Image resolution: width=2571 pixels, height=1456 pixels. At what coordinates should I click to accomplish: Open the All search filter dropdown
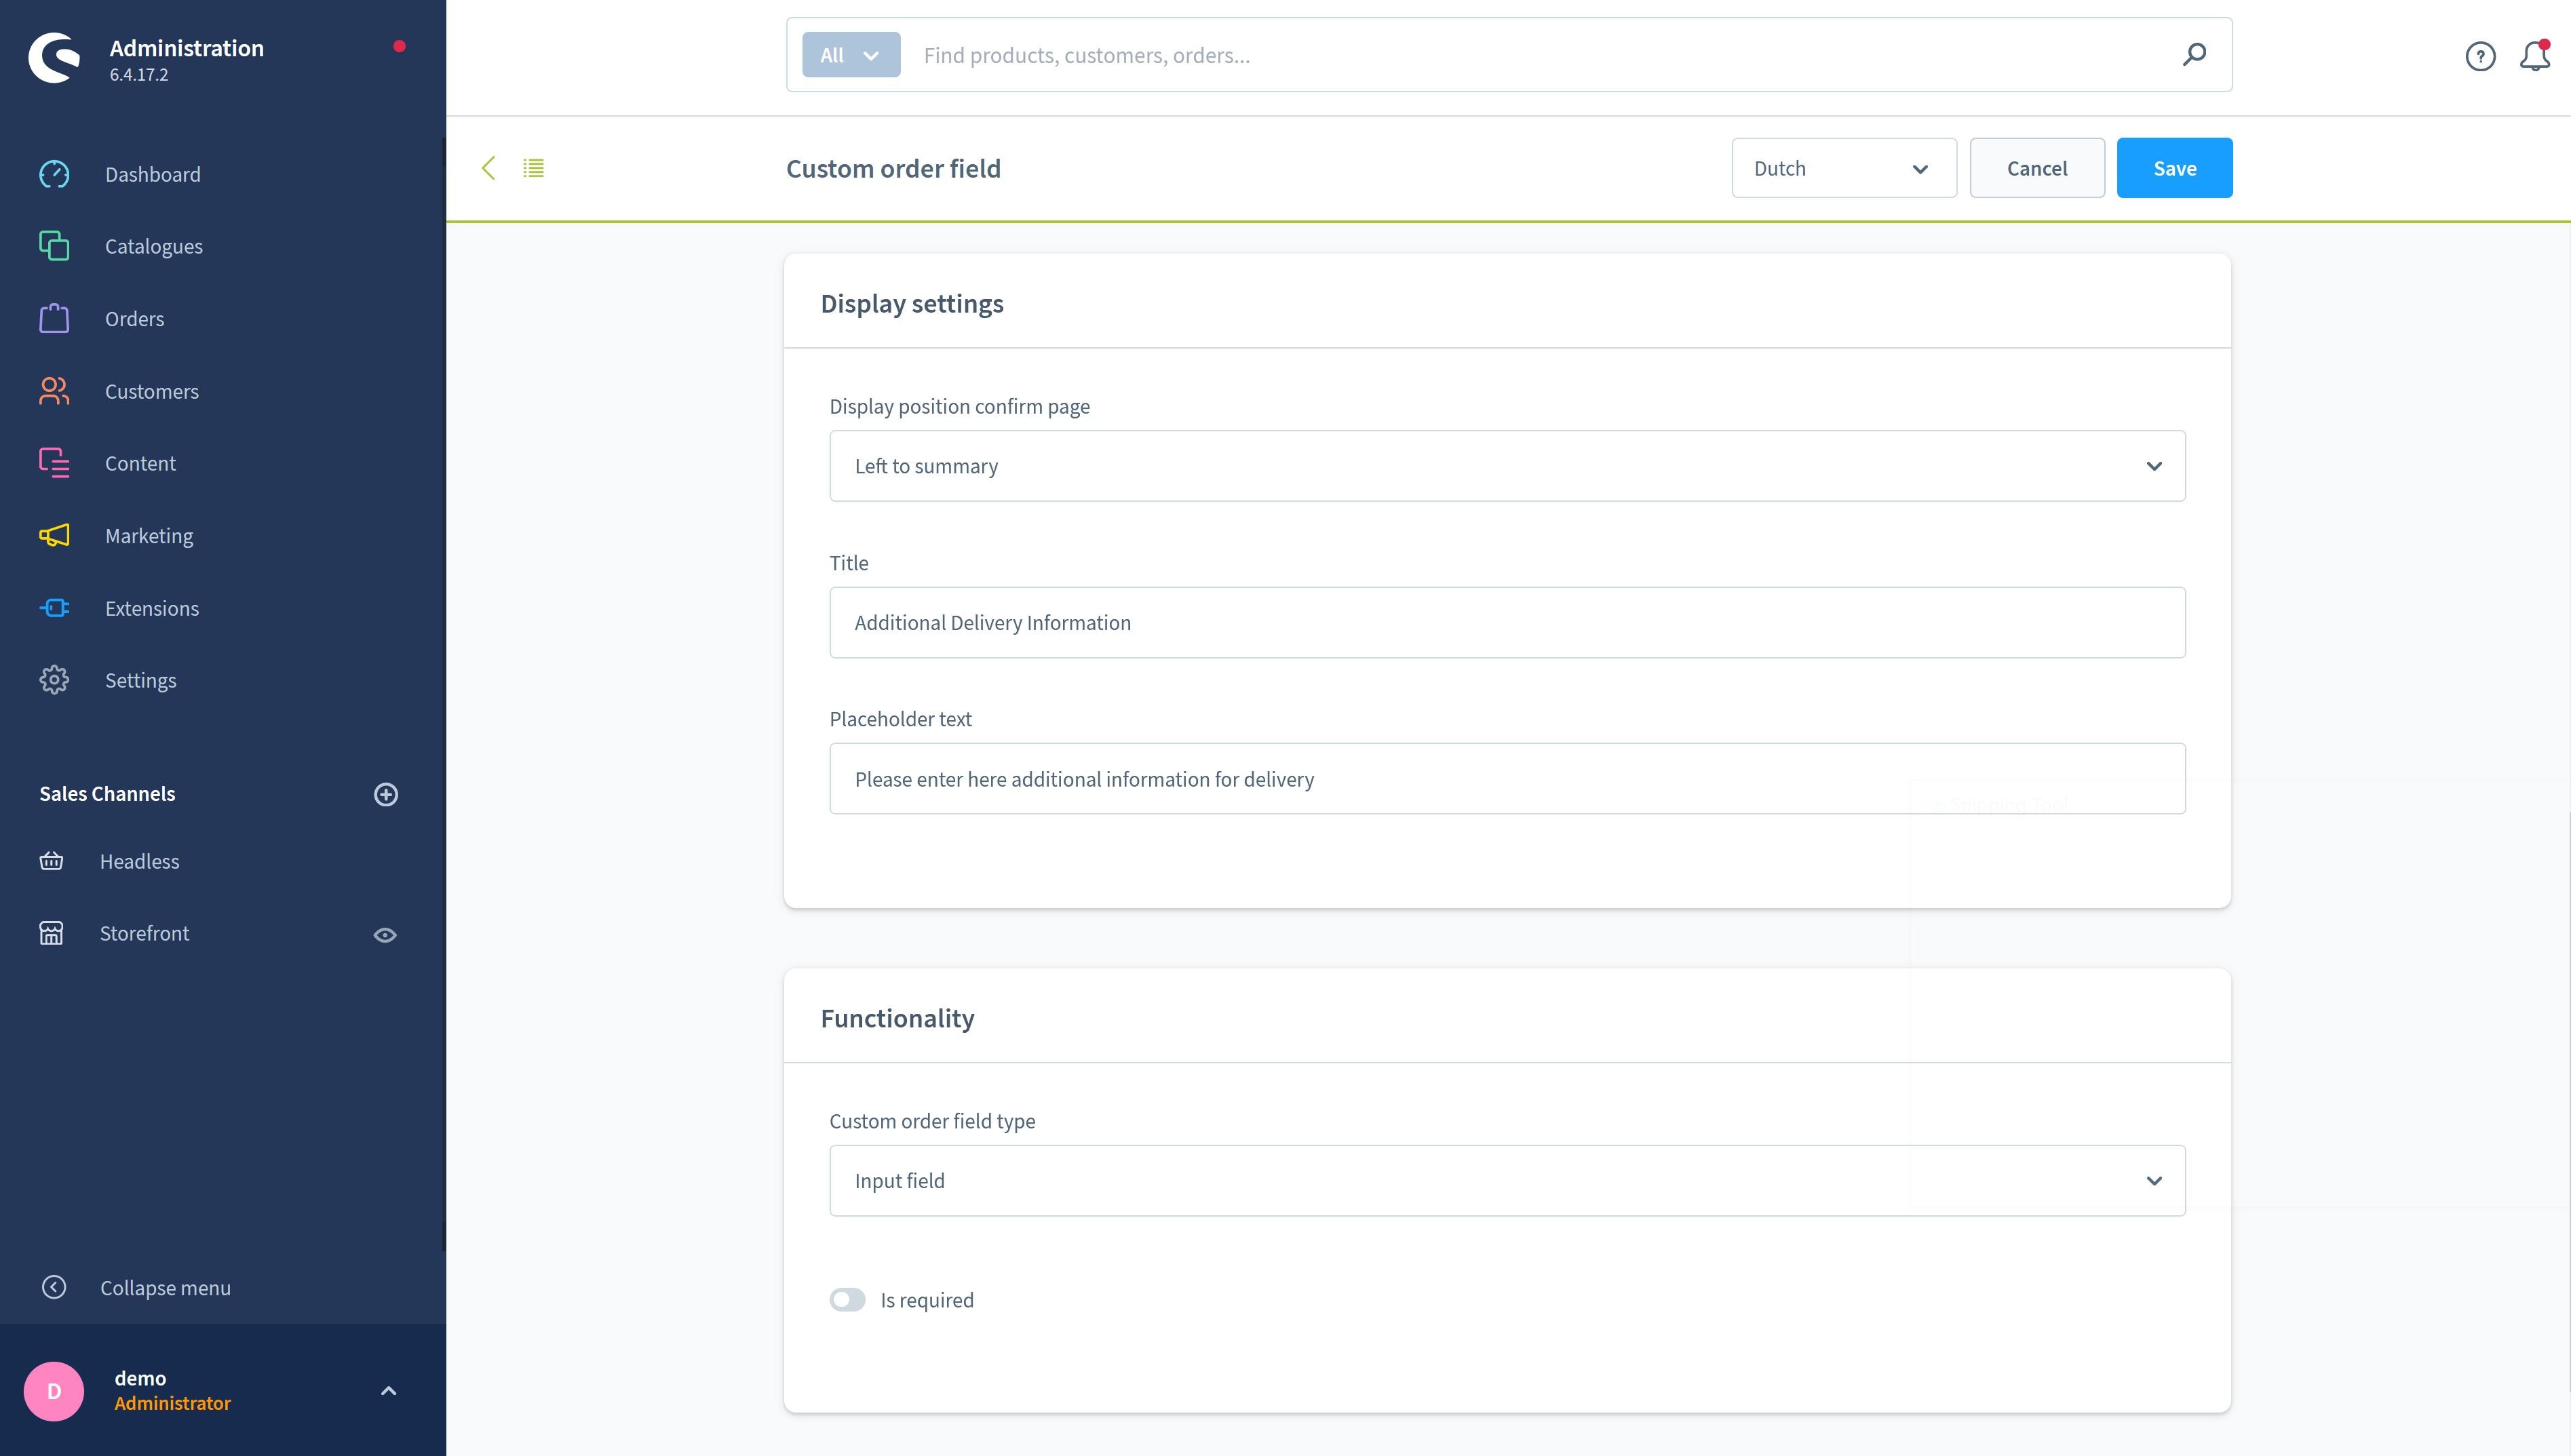pos(851,55)
